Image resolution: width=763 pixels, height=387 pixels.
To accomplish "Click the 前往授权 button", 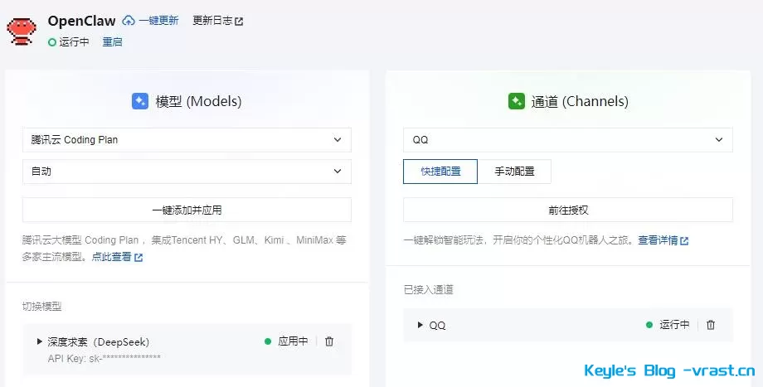I will [567, 210].
